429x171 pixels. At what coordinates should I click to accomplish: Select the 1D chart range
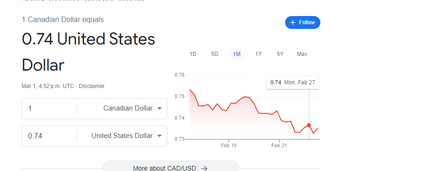193,54
